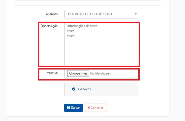The height and width of the screenshot is (121, 185).
Task: Click the No file chosen text
Action: coord(100,73)
